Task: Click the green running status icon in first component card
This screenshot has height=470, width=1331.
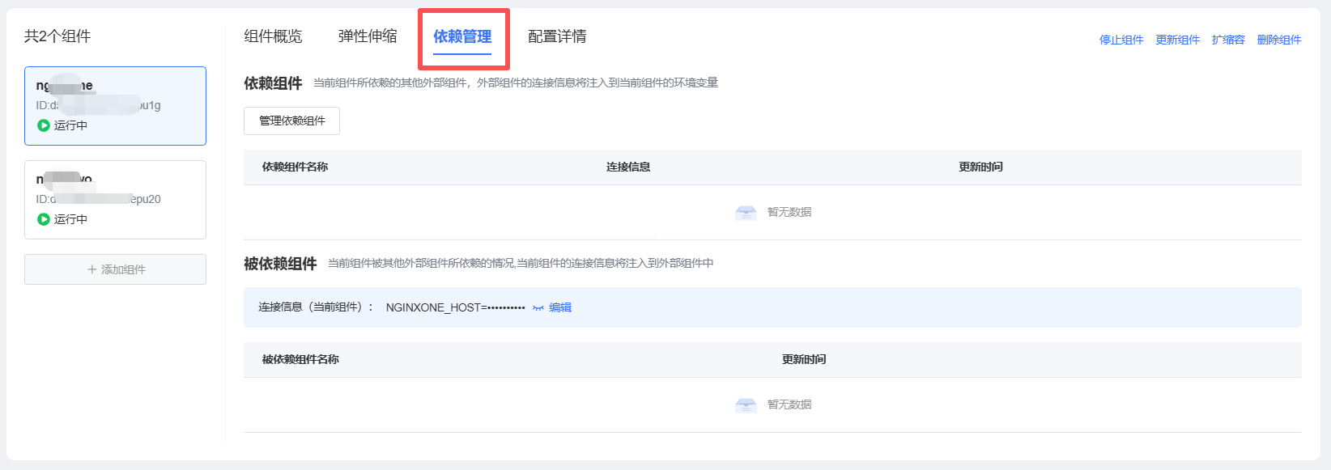Action: [44, 125]
